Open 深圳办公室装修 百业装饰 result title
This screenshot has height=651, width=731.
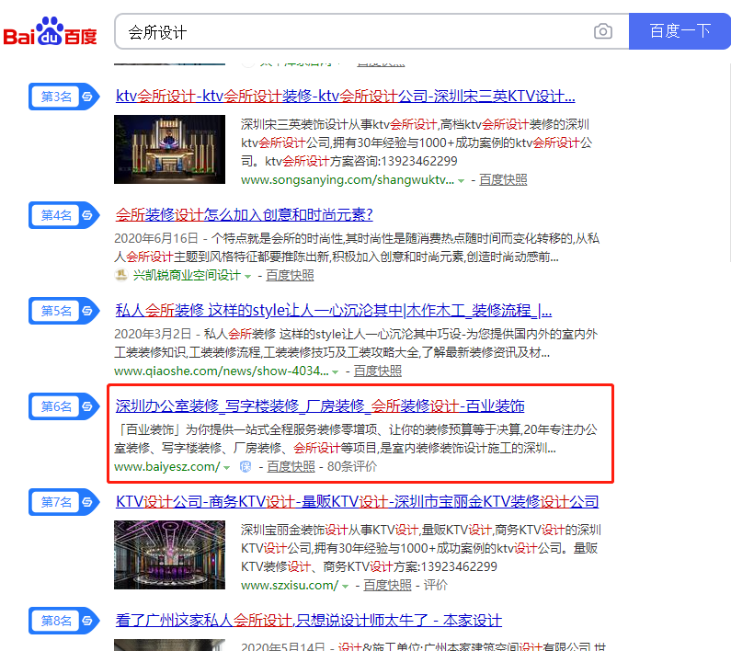point(320,405)
